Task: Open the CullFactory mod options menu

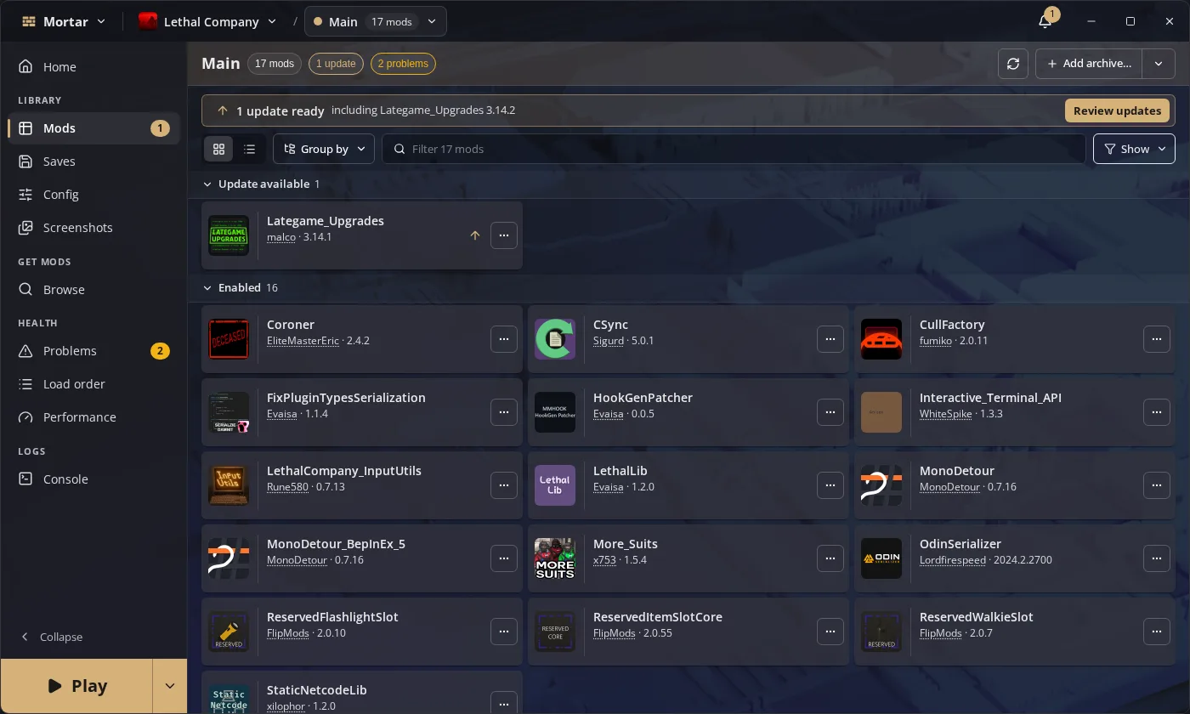Action: pyautogui.click(x=1157, y=339)
